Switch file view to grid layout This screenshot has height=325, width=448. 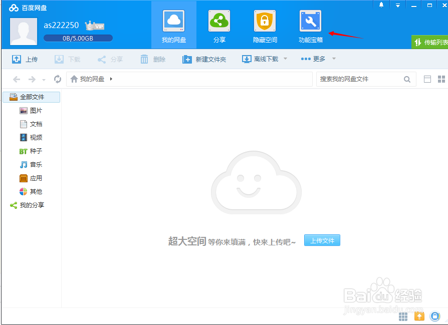(442, 79)
